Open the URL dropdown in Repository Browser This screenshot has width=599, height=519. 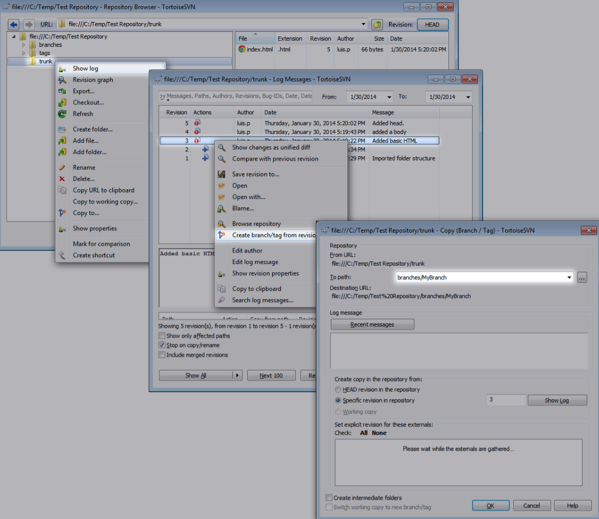[363, 24]
